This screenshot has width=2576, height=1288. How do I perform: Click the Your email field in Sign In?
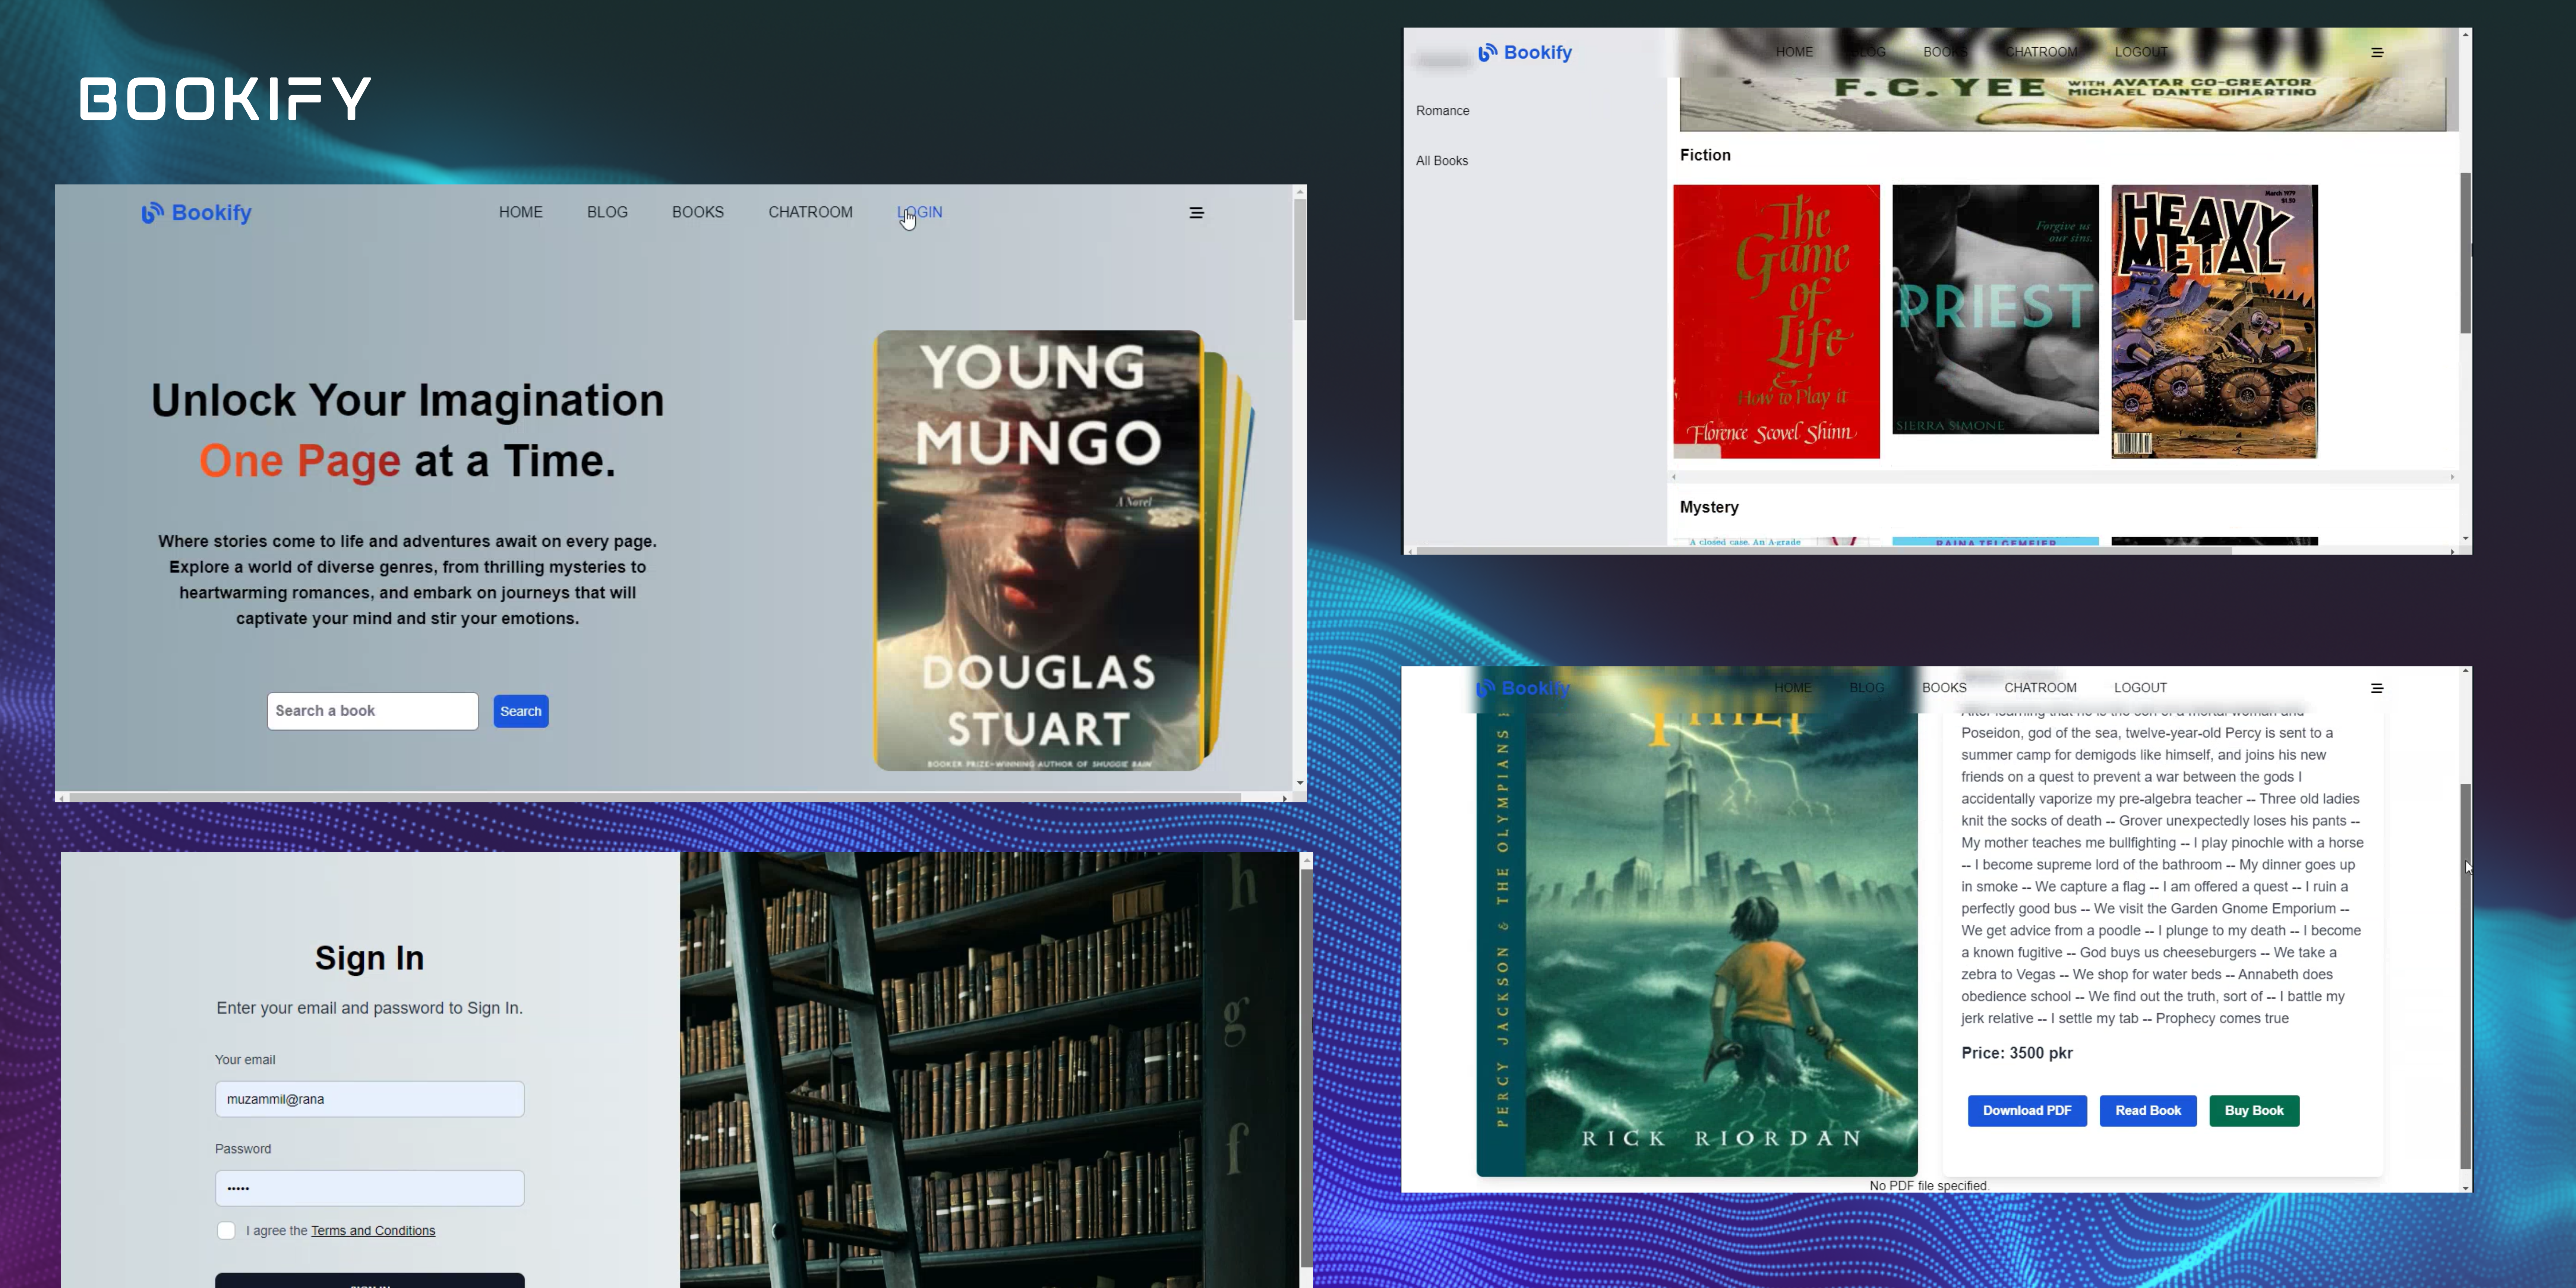click(370, 1099)
